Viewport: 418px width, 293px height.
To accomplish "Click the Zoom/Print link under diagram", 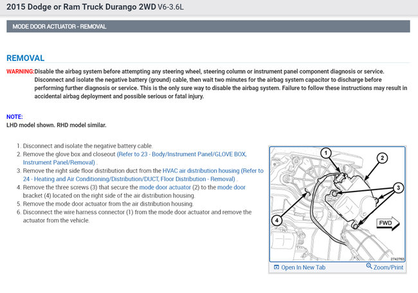I will point(388,267).
